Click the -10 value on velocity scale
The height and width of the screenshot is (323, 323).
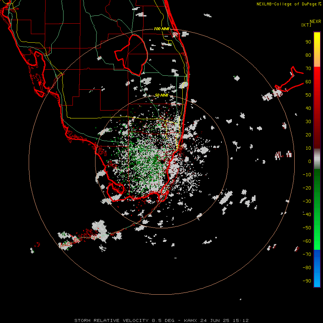(307, 175)
